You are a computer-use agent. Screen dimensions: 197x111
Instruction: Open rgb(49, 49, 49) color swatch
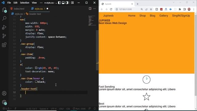[x=36, y=68]
